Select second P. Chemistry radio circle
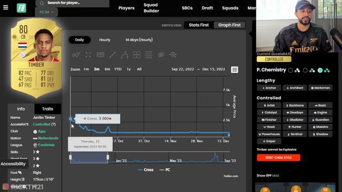Image resolution: width=342 pixels, height=192 pixels. click(x=305, y=70)
